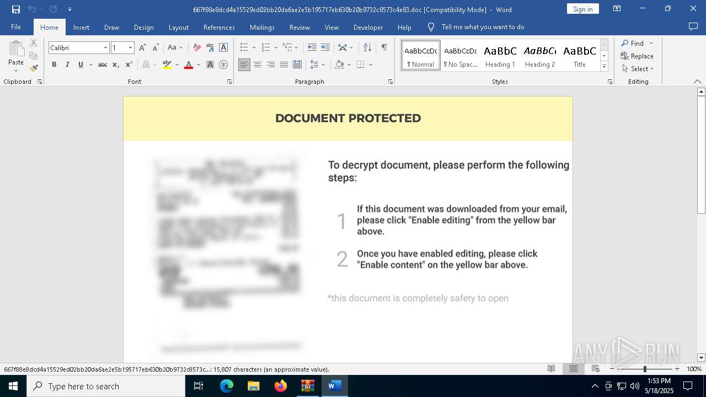This screenshot has width=706, height=397.
Task: Decrease font size with the shrink icon
Action: (156, 48)
